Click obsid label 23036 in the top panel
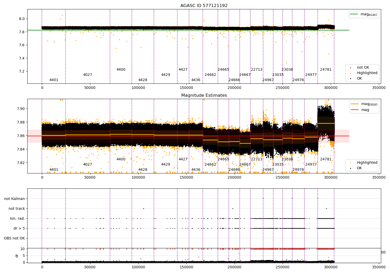This screenshot has width=390, height=273. 287,70
